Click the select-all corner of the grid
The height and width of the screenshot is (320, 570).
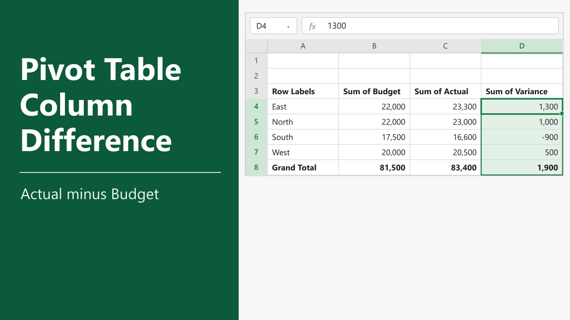pyautogui.click(x=256, y=46)
